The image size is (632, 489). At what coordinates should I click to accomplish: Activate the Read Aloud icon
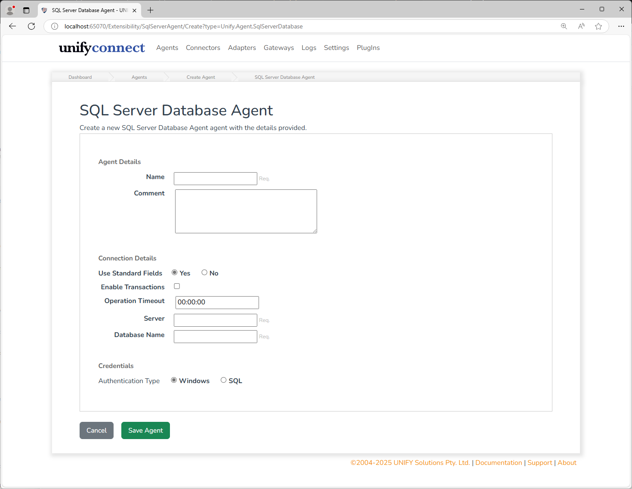pos(581,26)
